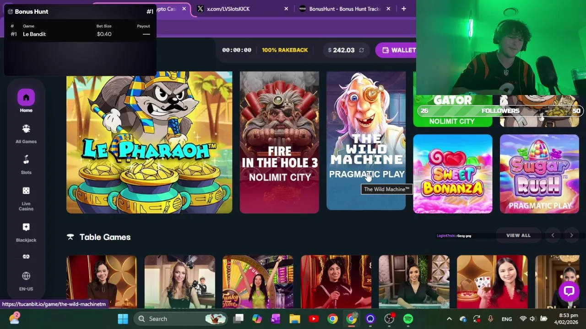Click the taskbar Search box
Screen dimensions: 586x329
[x=181, y=319]
